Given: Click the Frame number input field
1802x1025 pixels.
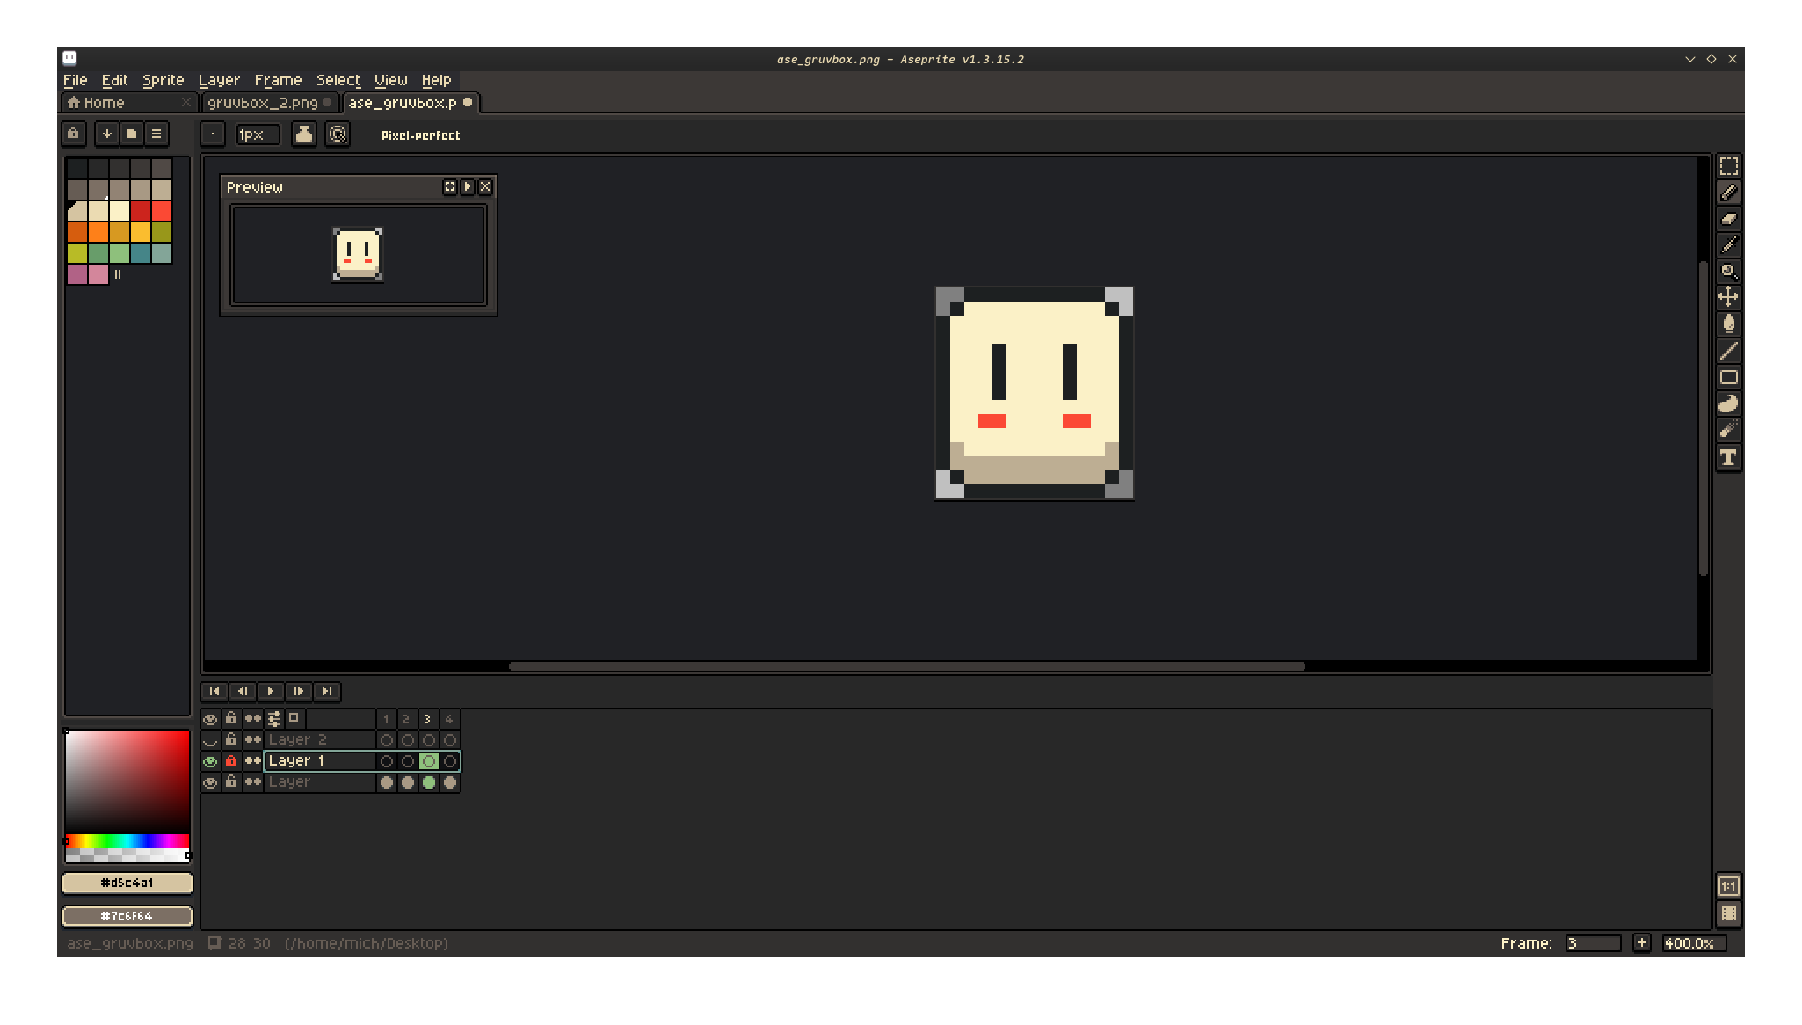Looking at the screenshot, I should (1593, 943).
